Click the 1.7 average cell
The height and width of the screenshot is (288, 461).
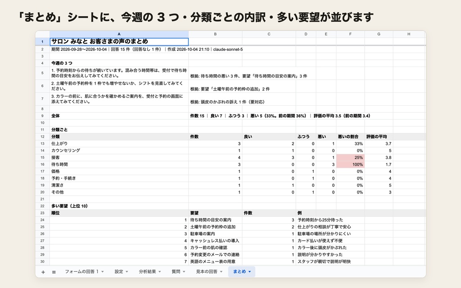point(379,165)
